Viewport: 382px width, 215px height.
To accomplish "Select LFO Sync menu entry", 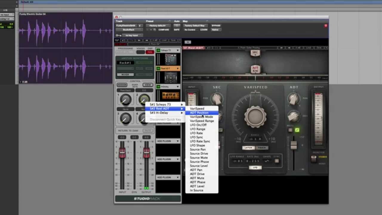I will tap(202, 137).
